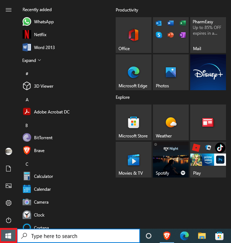Expand the recently added apps list
The width and height of the screenshot is (231, 243).
(32, 60)
